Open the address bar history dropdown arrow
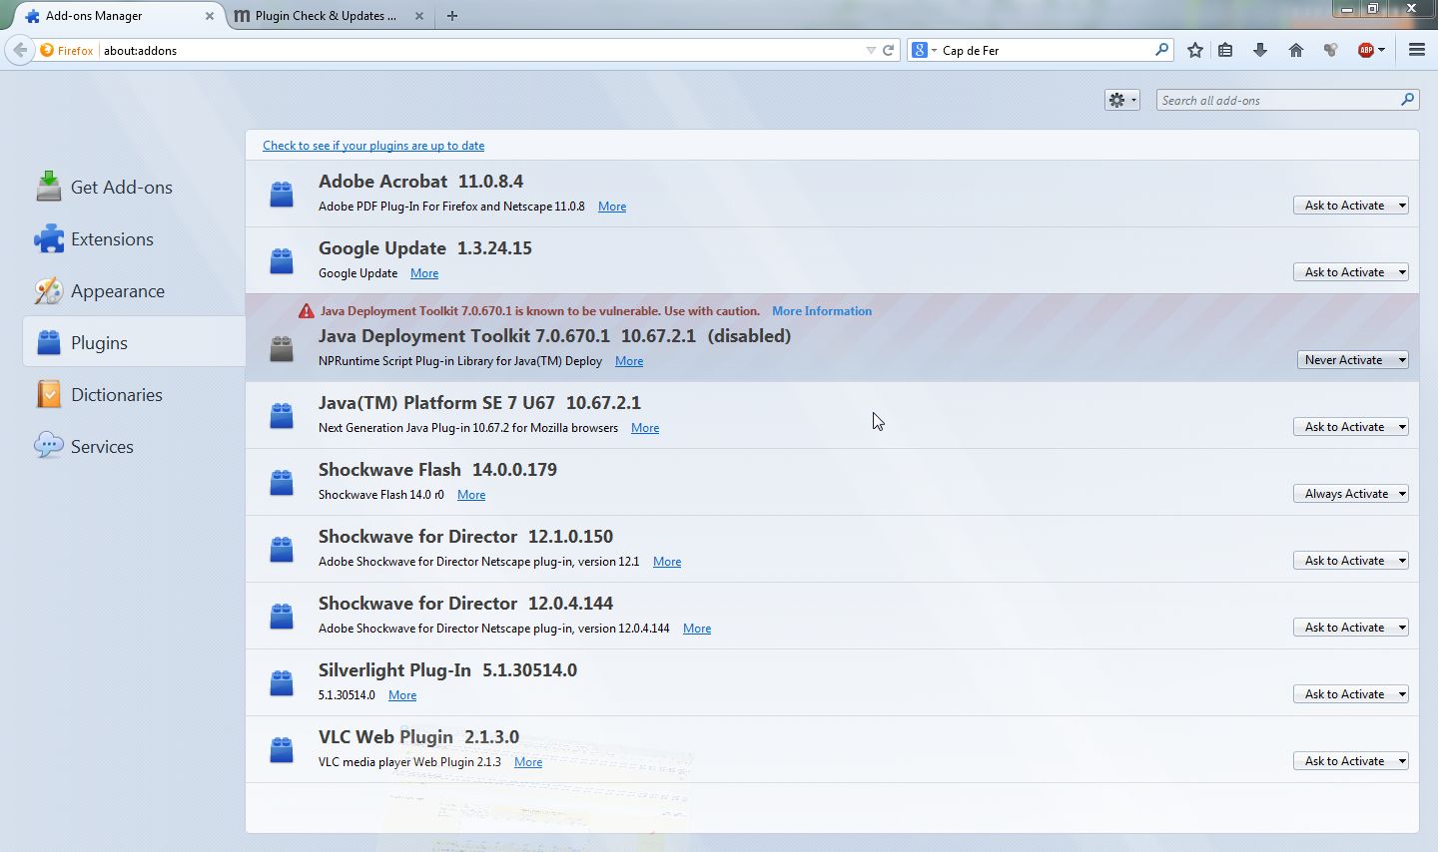Screen dimensions: 1438x852 pos(871,50)
